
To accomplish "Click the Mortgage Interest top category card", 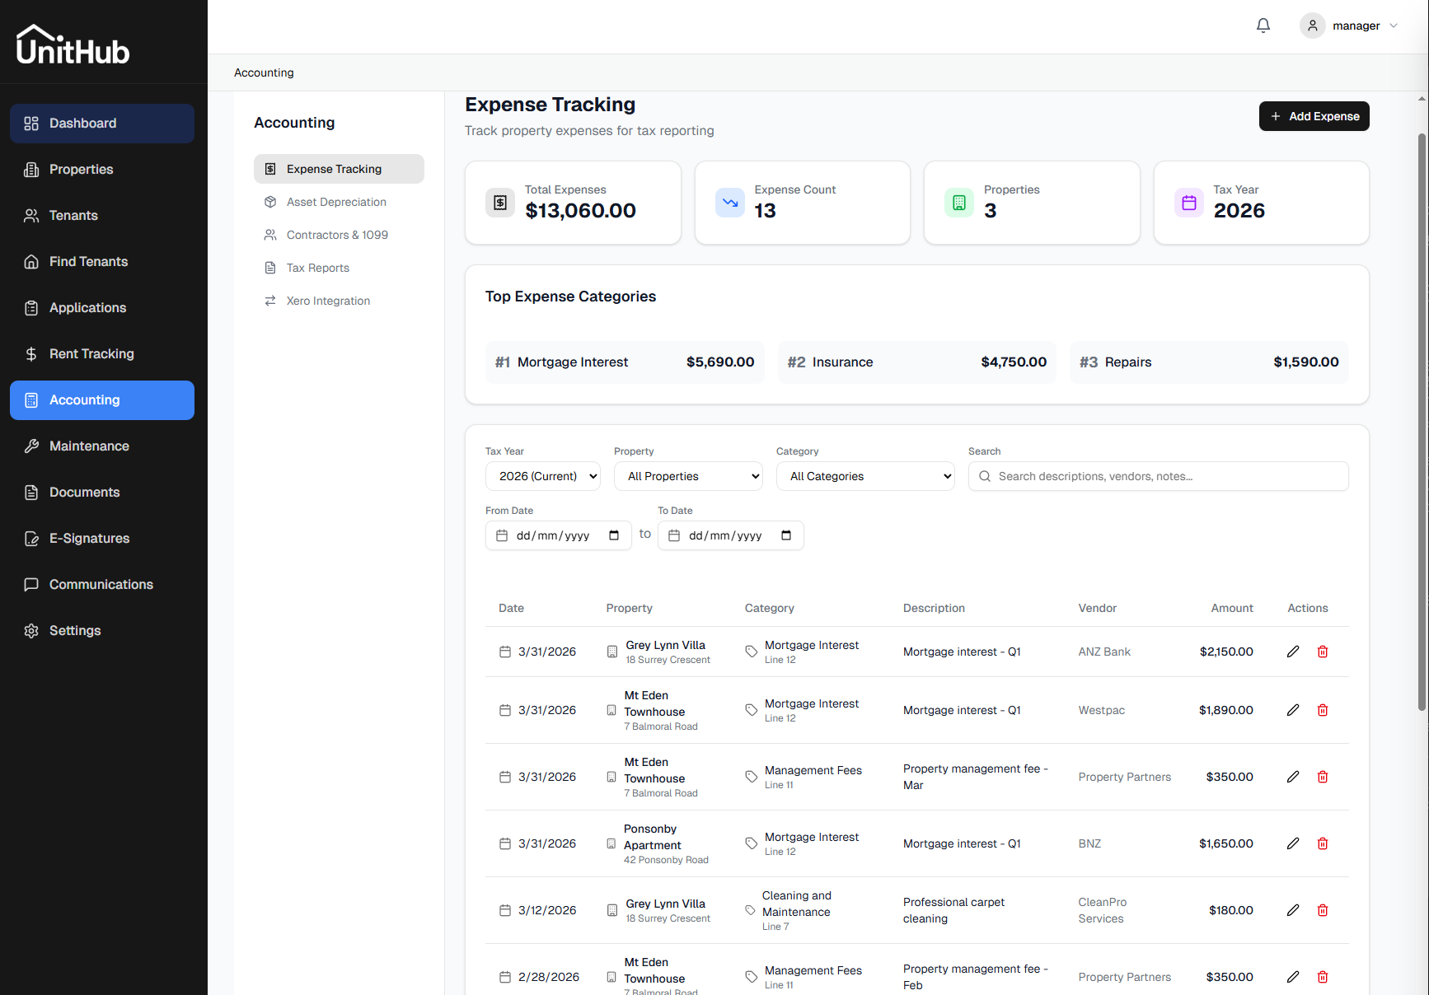I will [x=625, y=362].
